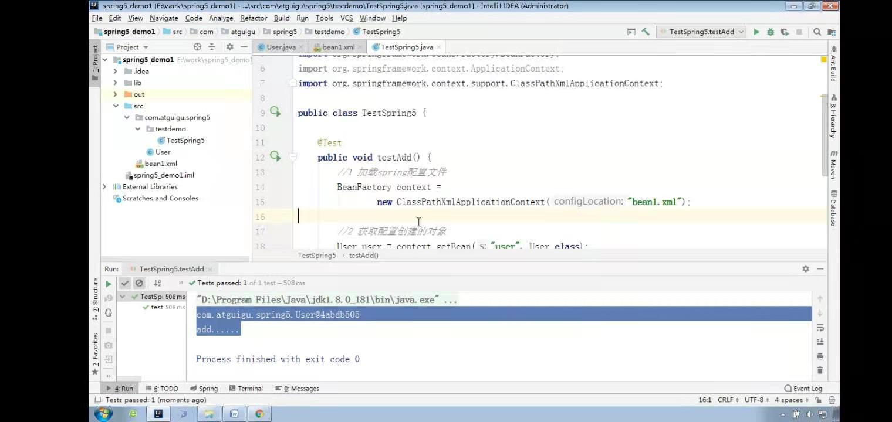Change line separator CRLF in status bar
The image size is (892, 422).
[x=728, y=400]
